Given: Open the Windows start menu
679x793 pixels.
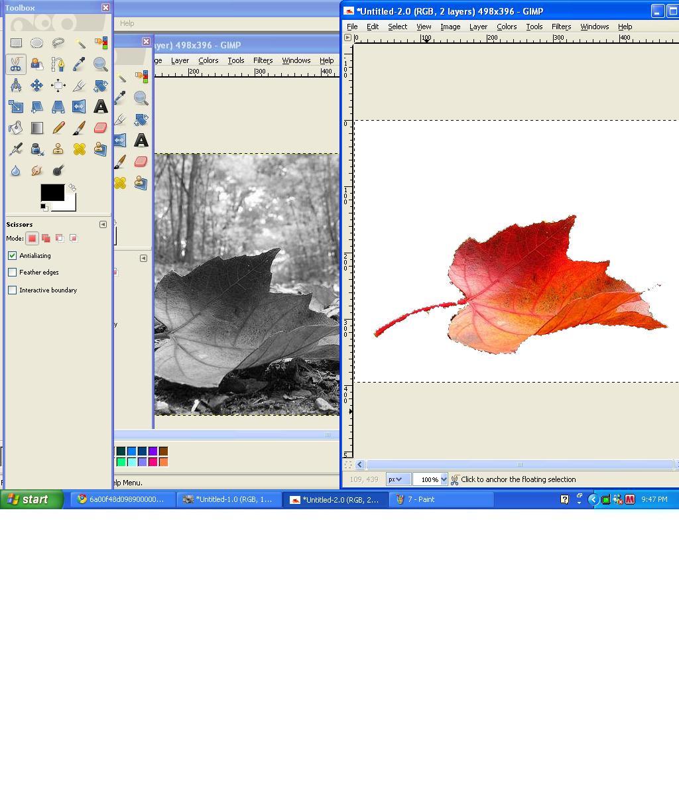Looking at the screenshot, I should [32, 500].
